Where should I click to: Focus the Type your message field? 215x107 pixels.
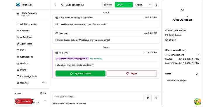98,97
